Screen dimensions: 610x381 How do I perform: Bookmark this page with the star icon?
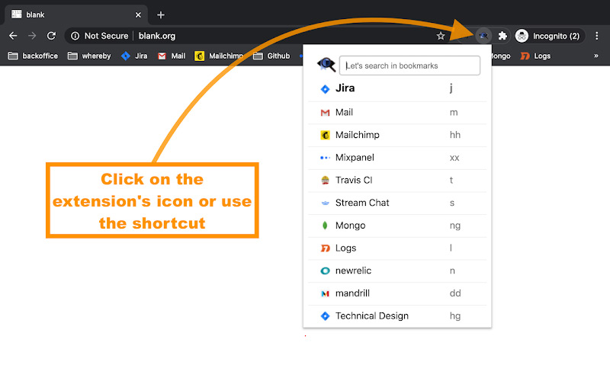[441, 36]
